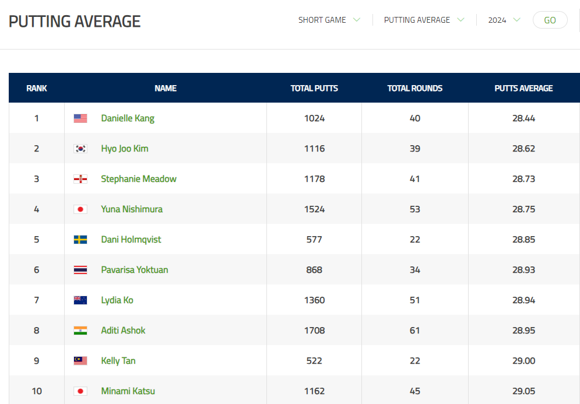Image resolution: width=580 pixels, height=404 pixels.
Task: Open Dani Holmqvist's player page
Action: [131, 240]
